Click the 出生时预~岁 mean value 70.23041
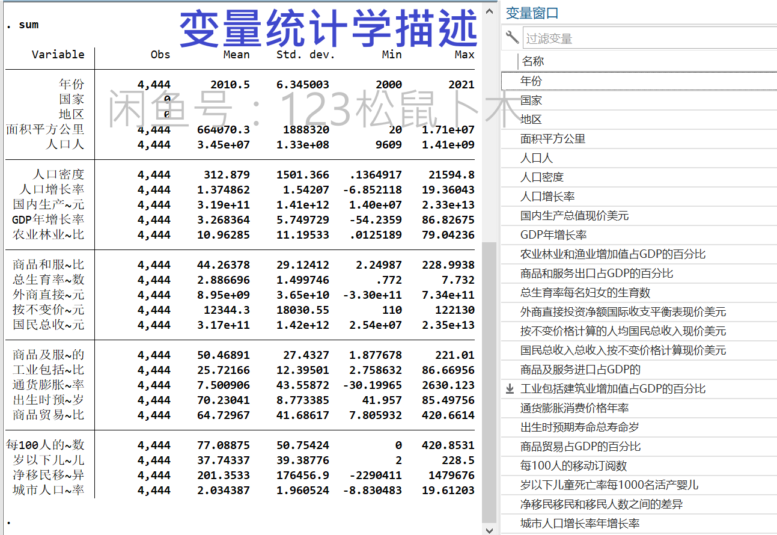Image resolution: width=777 pixels, height=535 pixels. pyautogui.click(x=224, y=400)
